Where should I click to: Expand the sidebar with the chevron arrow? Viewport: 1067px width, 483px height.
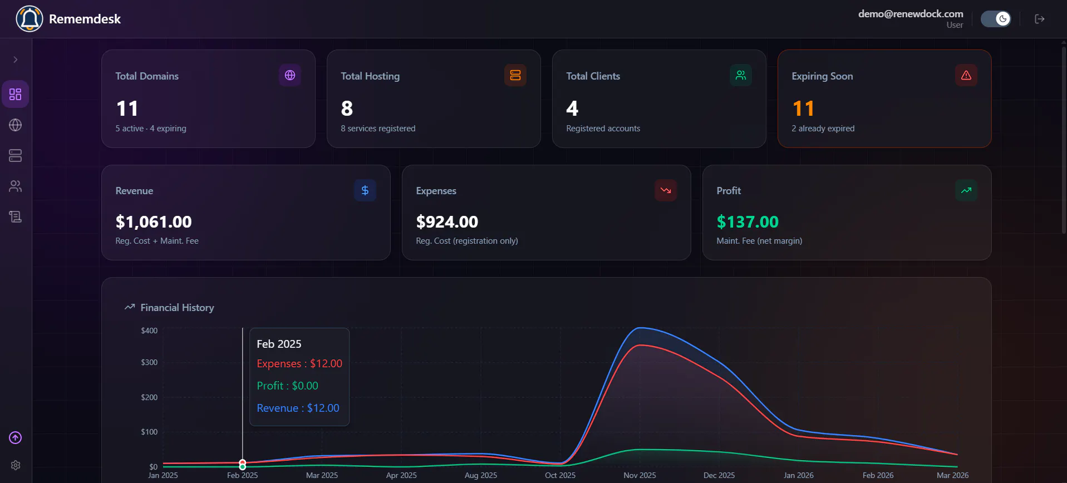(x=16, y=60)
